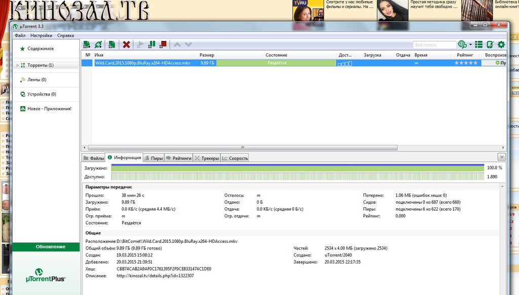Click the Add Torrent from URL icon
The width and height of the screenshot is (519, 295).
tap(98, 45)
